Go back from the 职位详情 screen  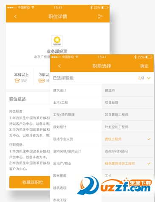click(x=15, y=16)
